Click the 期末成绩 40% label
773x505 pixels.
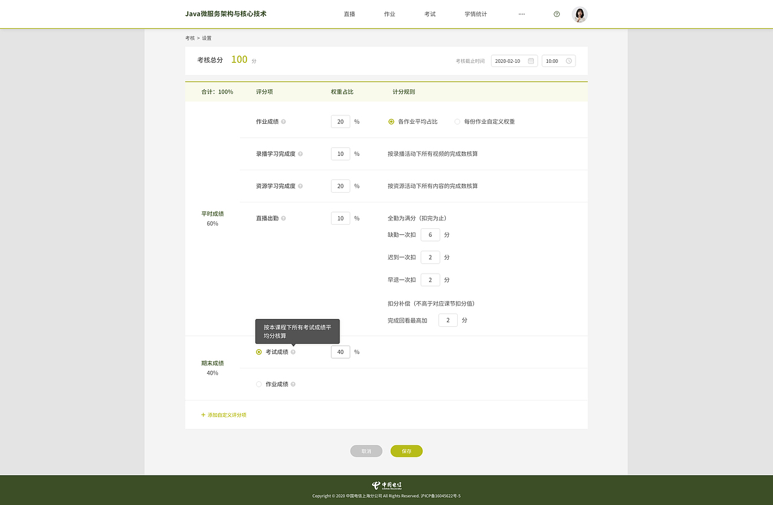[x=213, y=368]
